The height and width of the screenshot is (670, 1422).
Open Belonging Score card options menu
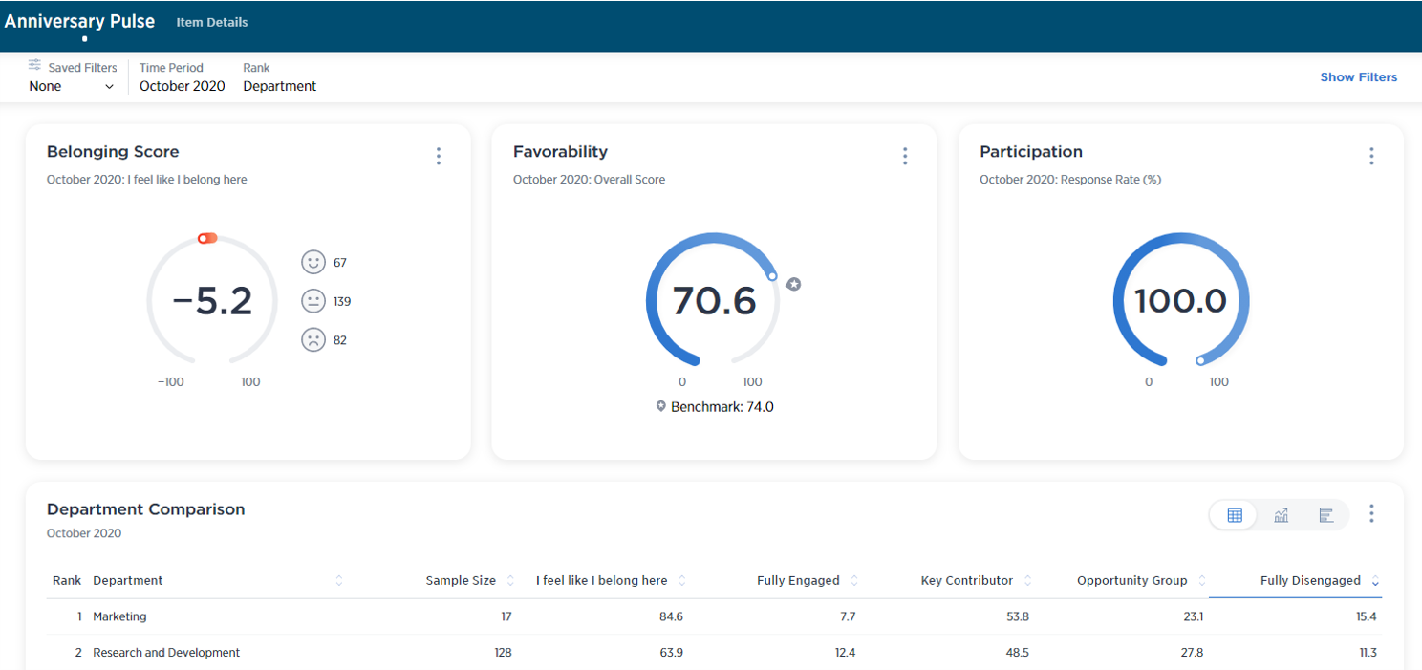pyautogui.click(x=439, y=156)
